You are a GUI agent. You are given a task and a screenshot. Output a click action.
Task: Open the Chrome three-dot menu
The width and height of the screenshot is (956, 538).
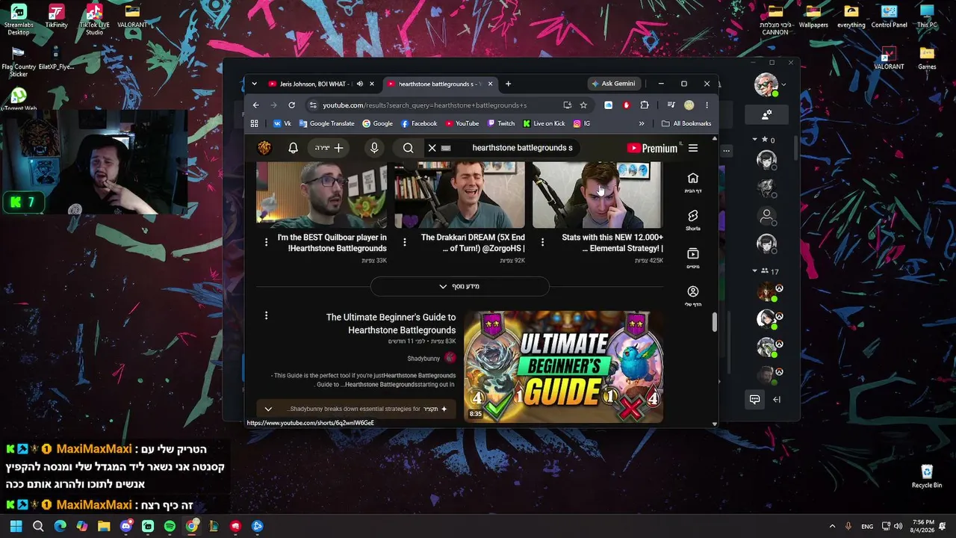(x=707, y=105)
